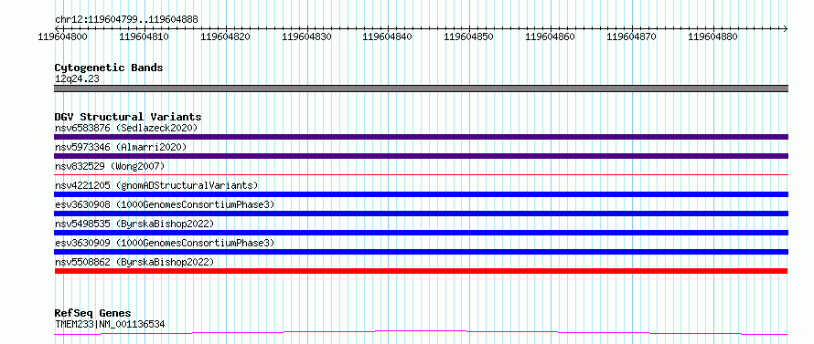Click the DGV Structural Variants track title

pos(128,117)
